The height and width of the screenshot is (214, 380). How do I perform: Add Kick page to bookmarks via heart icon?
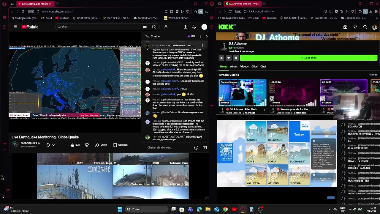[x=352, y=12]
